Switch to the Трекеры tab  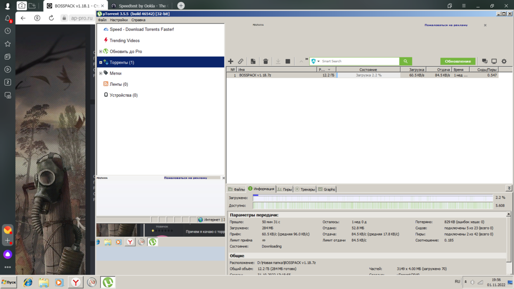(305, 189)
